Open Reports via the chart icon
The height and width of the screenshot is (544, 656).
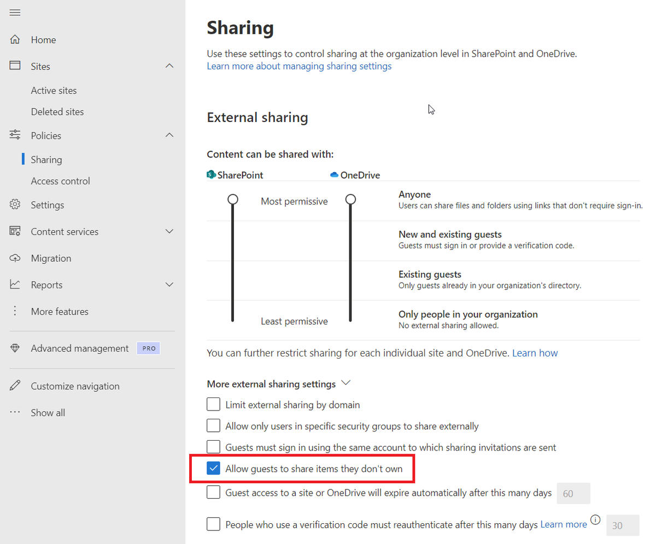coord(15,284)
